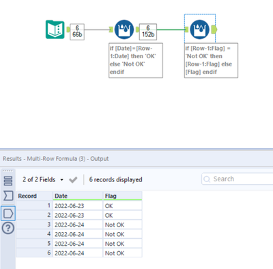Show the messages list view icon
The height and width of the screenshot is (269, 273).
(8, 181)
